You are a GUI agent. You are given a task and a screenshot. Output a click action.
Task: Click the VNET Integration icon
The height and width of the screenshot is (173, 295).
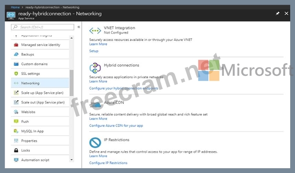tap(95, 31)
